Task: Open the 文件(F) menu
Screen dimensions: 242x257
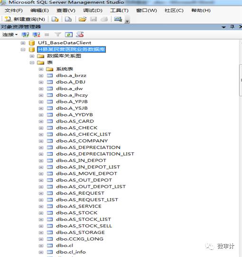Action: [14, 10]
